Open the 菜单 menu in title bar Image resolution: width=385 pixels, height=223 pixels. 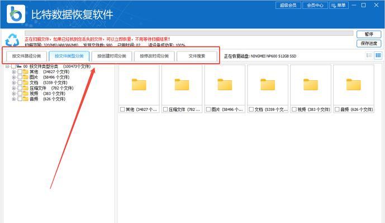click(339, 5)
